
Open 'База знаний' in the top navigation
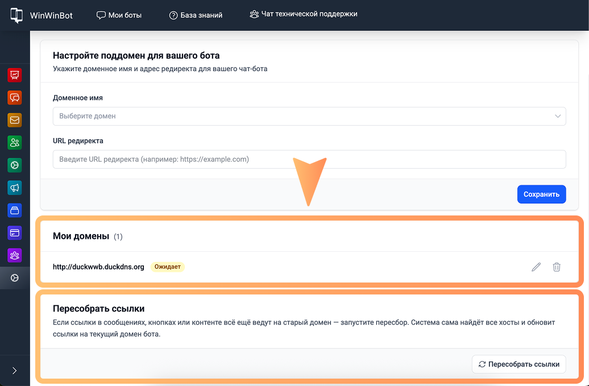196,15
